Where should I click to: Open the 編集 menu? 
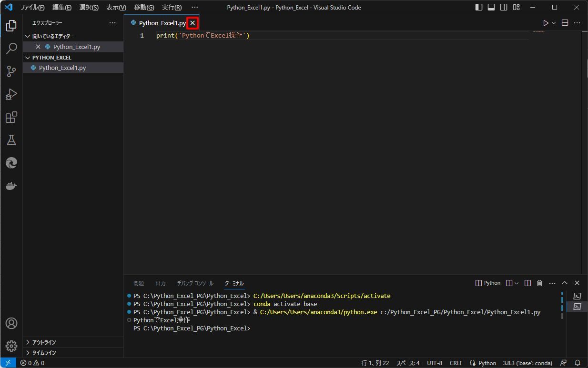(62, 7)
